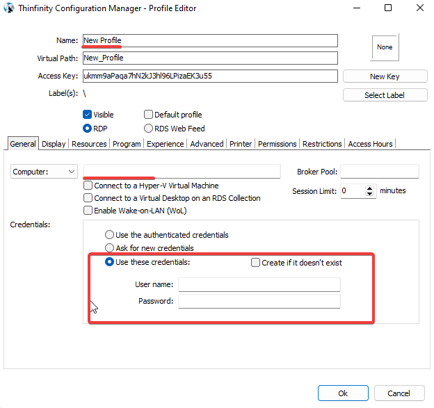434x408 pixels.
Task: Open the Program tab
Action: [127, 144]
